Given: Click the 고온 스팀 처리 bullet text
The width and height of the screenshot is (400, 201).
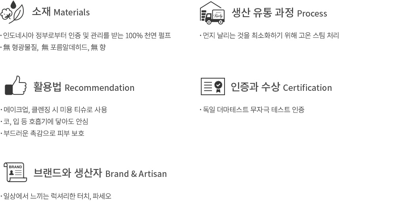Looking at the screenshot, I should click(x=269, y=36).
